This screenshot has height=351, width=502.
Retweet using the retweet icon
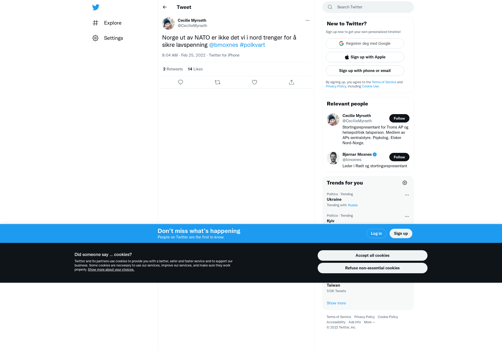coord(218,82)
